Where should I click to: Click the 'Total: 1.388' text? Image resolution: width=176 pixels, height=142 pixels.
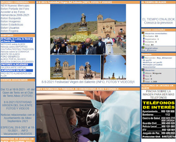(151, 82)
